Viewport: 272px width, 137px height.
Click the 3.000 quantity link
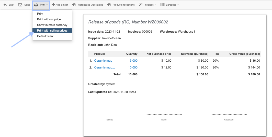coord(133,61)
